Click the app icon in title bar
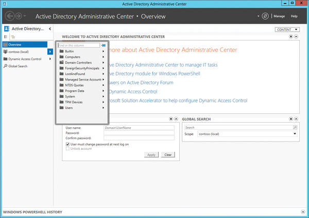 (5, 4)
